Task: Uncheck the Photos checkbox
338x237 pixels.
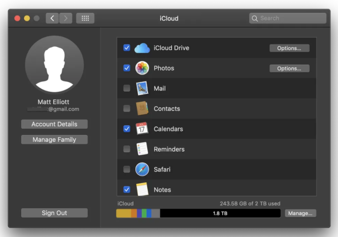Action: coord(127,68)
